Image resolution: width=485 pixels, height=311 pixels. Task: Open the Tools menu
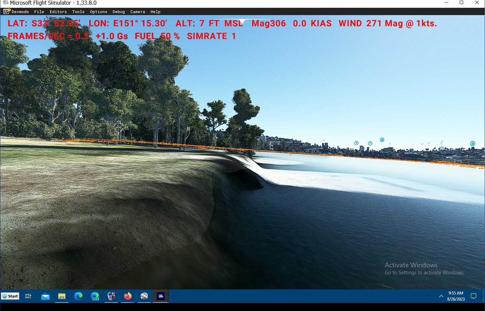coord(78,12)
